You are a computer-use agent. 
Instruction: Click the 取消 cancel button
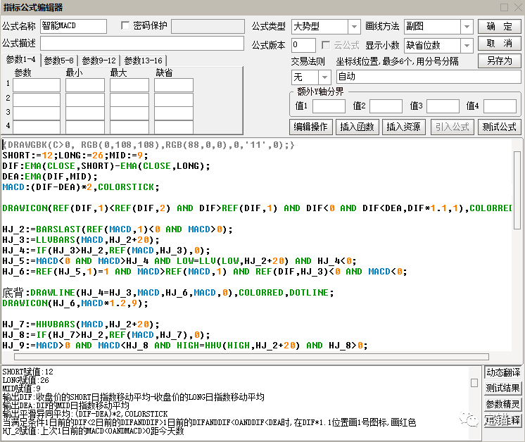pyautogui.click(x=499, y=44)
